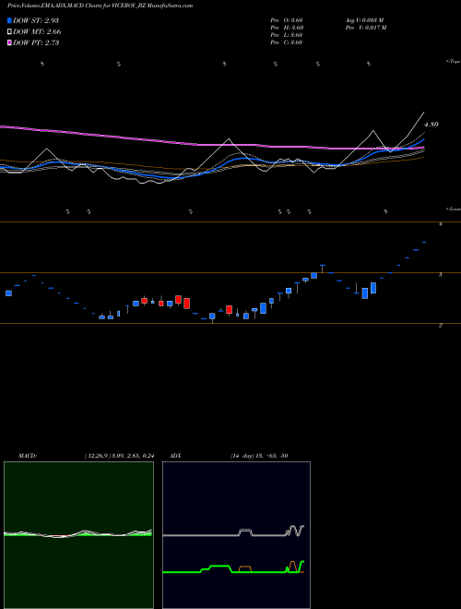The width and height of the screenshot is (461, 609).
Task: Open the dark blue ADX indicator chart
Action: pos(236,535)
